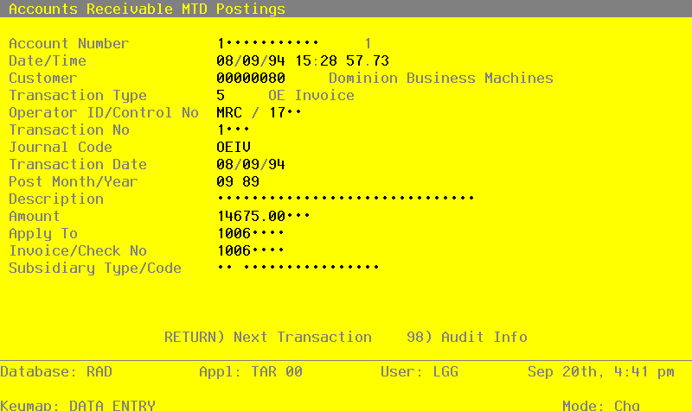This screenshot has width=692, height=411.
Task: Click the Date/Time label
Action: (48, 60)
